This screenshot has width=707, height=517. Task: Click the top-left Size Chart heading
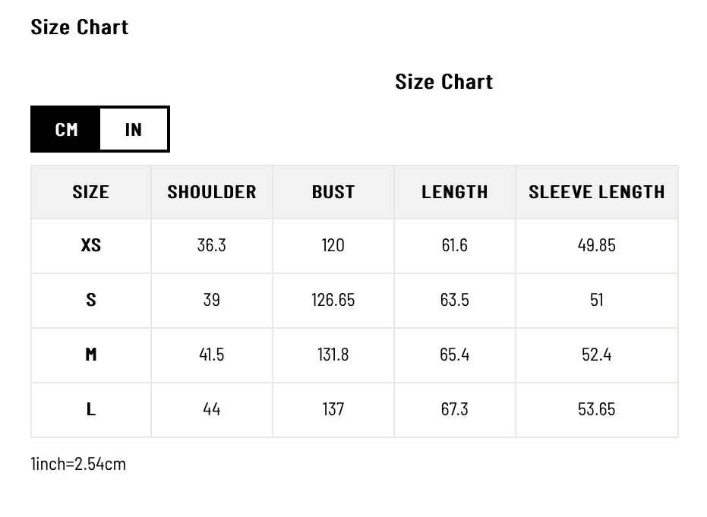80,27
